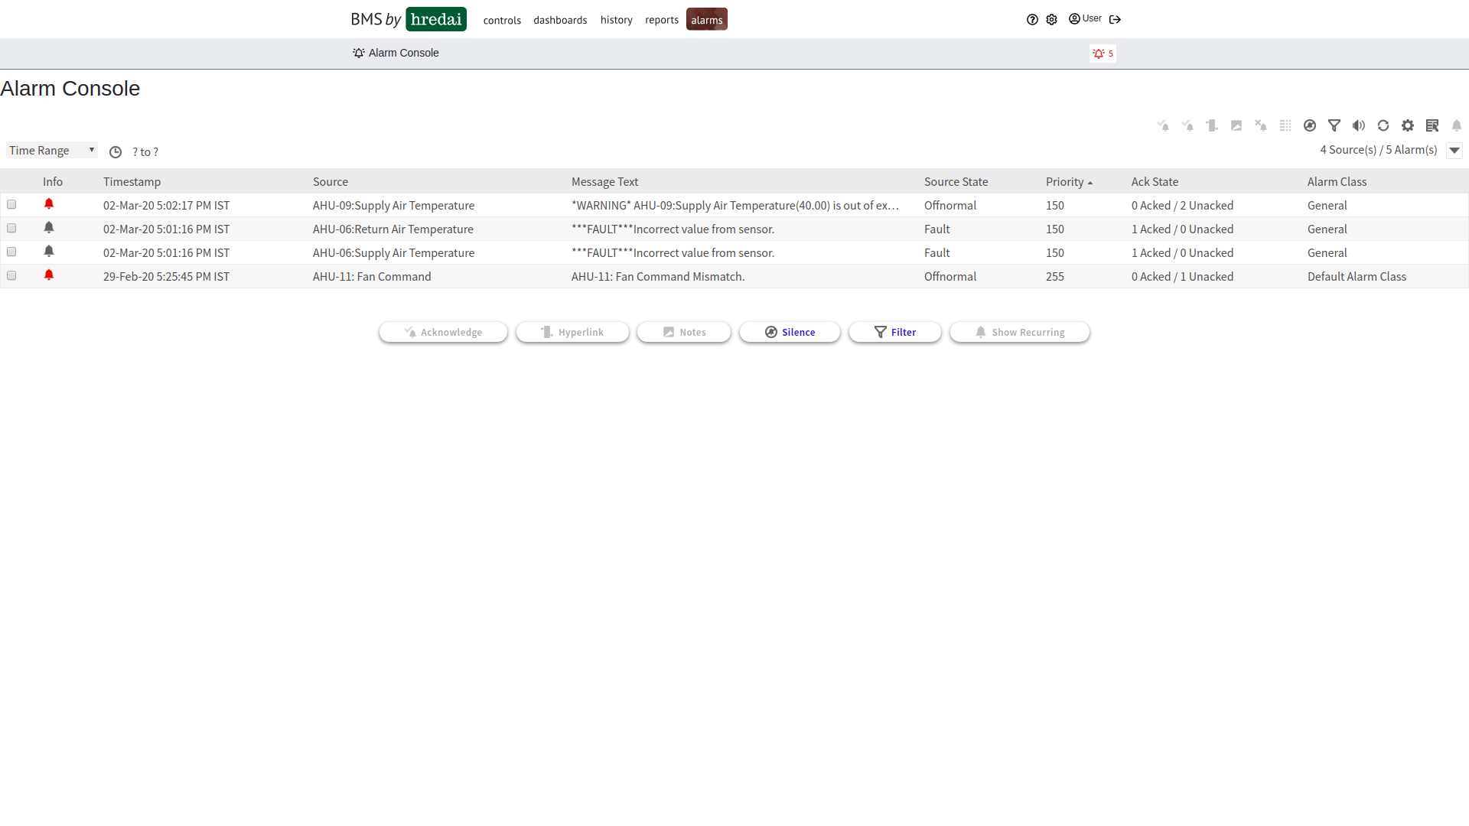Click the Hyperlink toolbar icon
1469x826 pixels.
tap(1212, 125)
